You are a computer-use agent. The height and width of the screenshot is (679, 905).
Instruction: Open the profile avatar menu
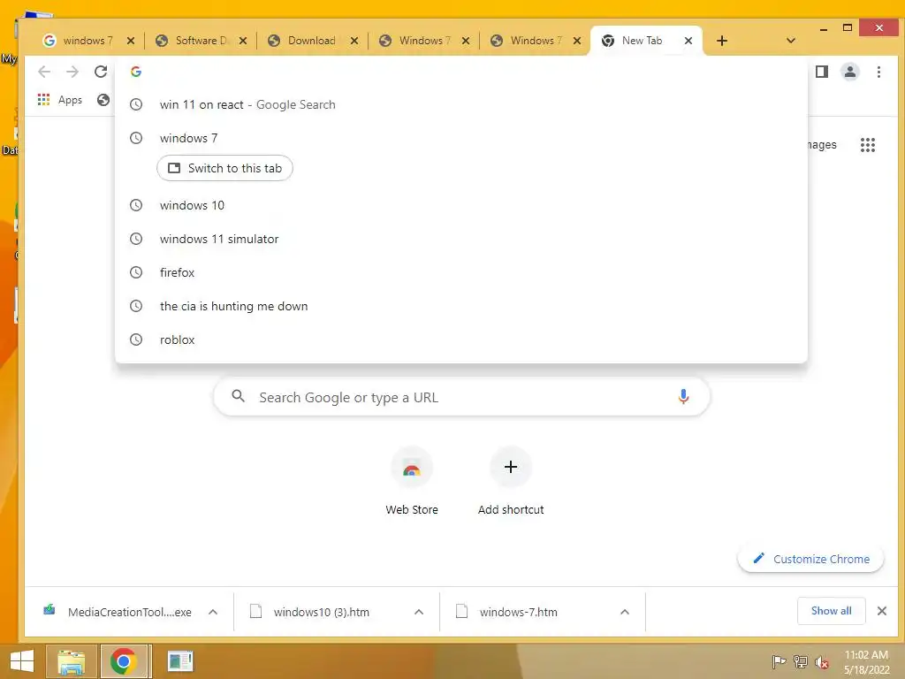(850, 72)
